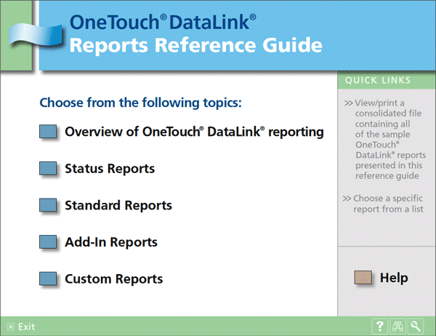Open the binoculars find icon
This screenshot has width=436, height=336.
397,327
